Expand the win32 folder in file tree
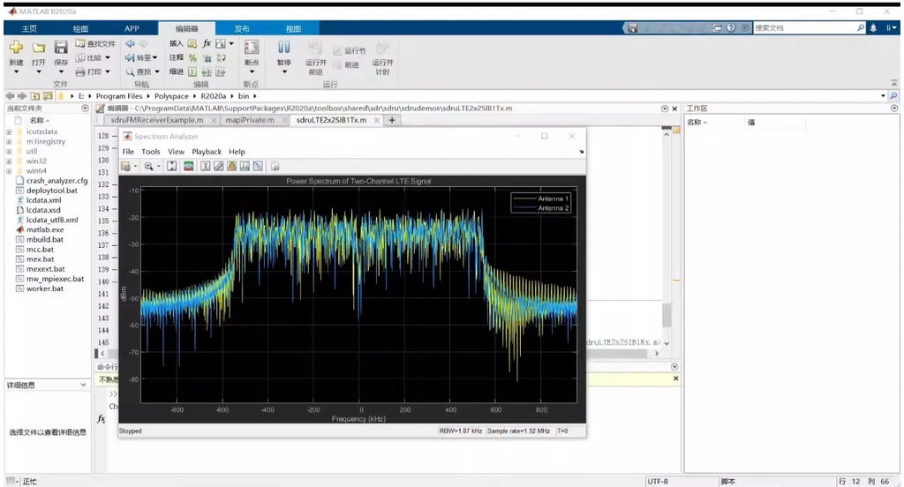Screen dimensions: 904x487 coord(9,161)
